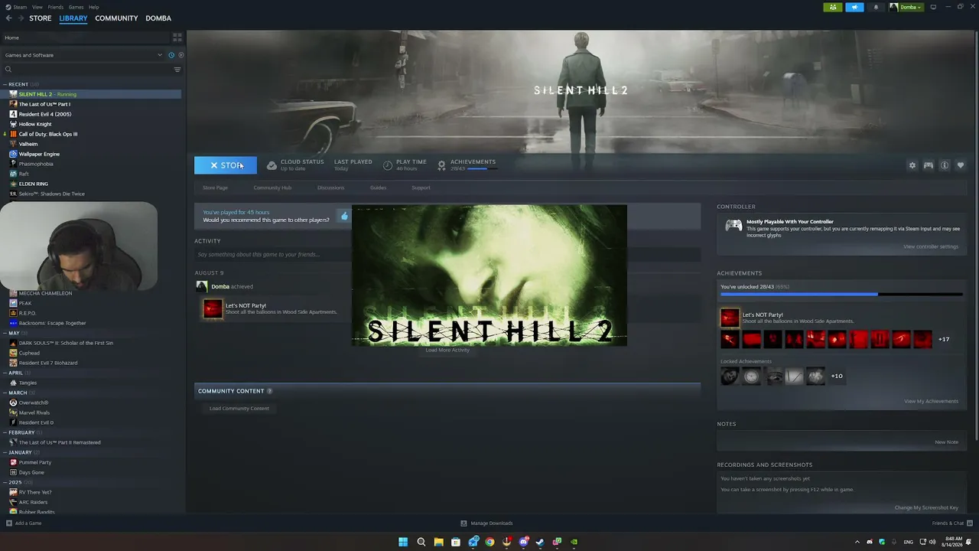Open the blue announcements megaphone button
The width and height of the screenshot is (979, 551).
pos(854,7)
